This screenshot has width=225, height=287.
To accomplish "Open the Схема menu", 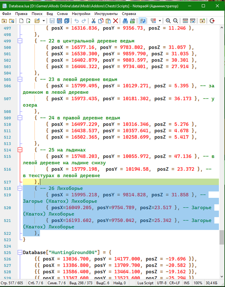I will tap(62, 14).
